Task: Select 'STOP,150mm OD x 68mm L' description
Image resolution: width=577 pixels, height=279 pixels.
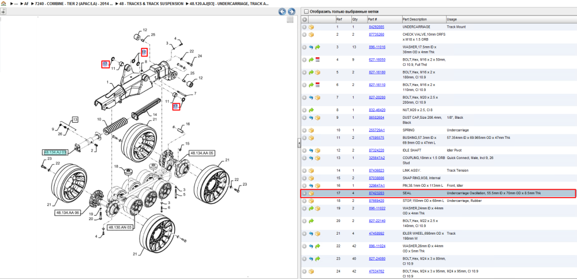Action: click(x=424, y=201)
